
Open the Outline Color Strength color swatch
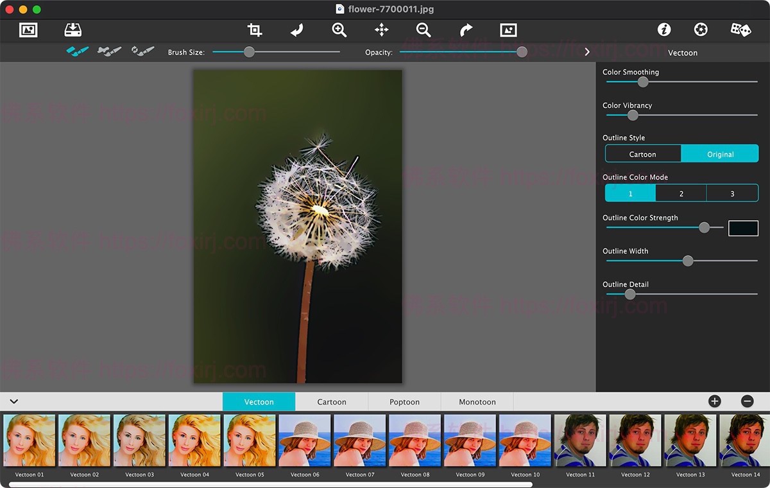(743, 228)
